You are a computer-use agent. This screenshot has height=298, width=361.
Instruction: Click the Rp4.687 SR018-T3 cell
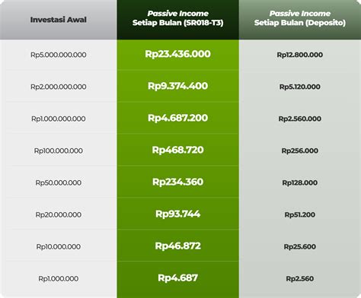click(x=177, y=277)
